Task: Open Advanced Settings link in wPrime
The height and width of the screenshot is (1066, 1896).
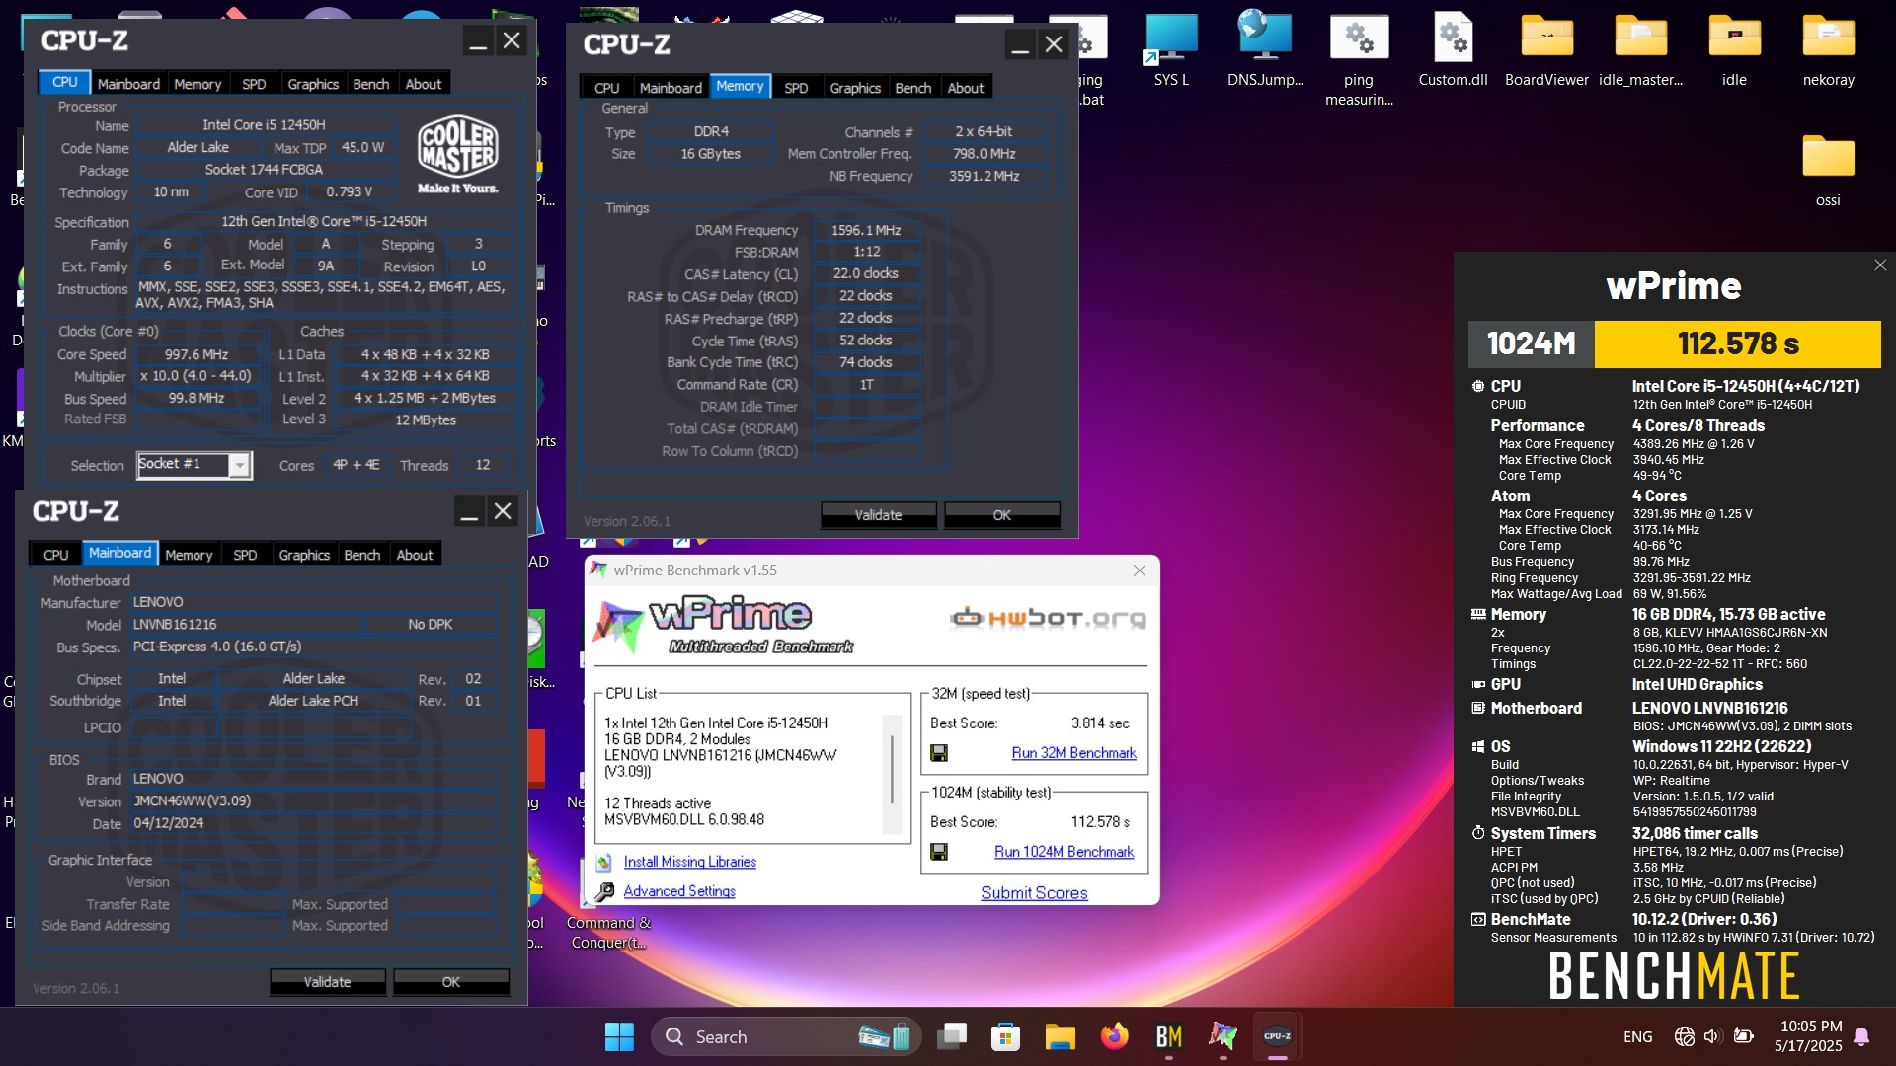Action: (x=679, y=891)
